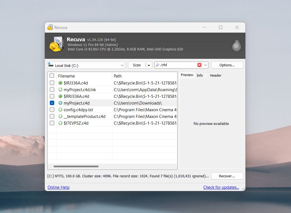
Task: Switch to the Preview tab
Action: [187, 75]
